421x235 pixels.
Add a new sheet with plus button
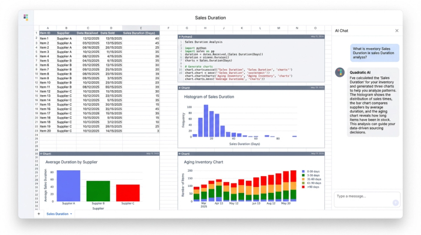38,214
